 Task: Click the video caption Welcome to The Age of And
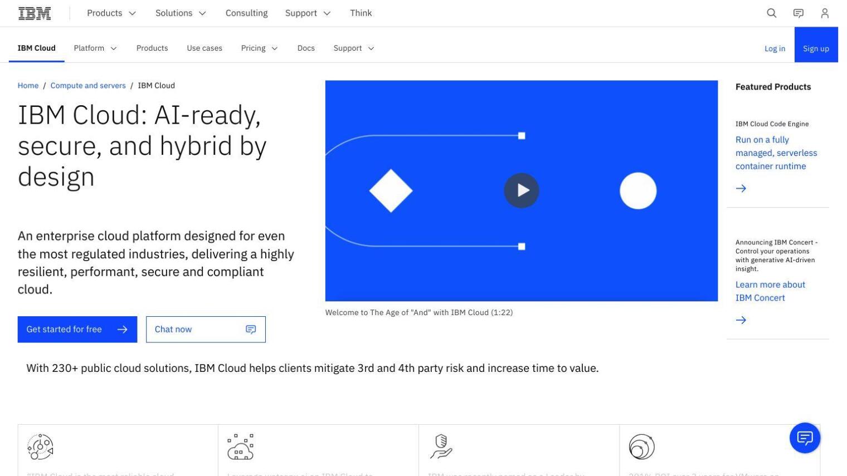pyautogui.click(x=419, y=313)
